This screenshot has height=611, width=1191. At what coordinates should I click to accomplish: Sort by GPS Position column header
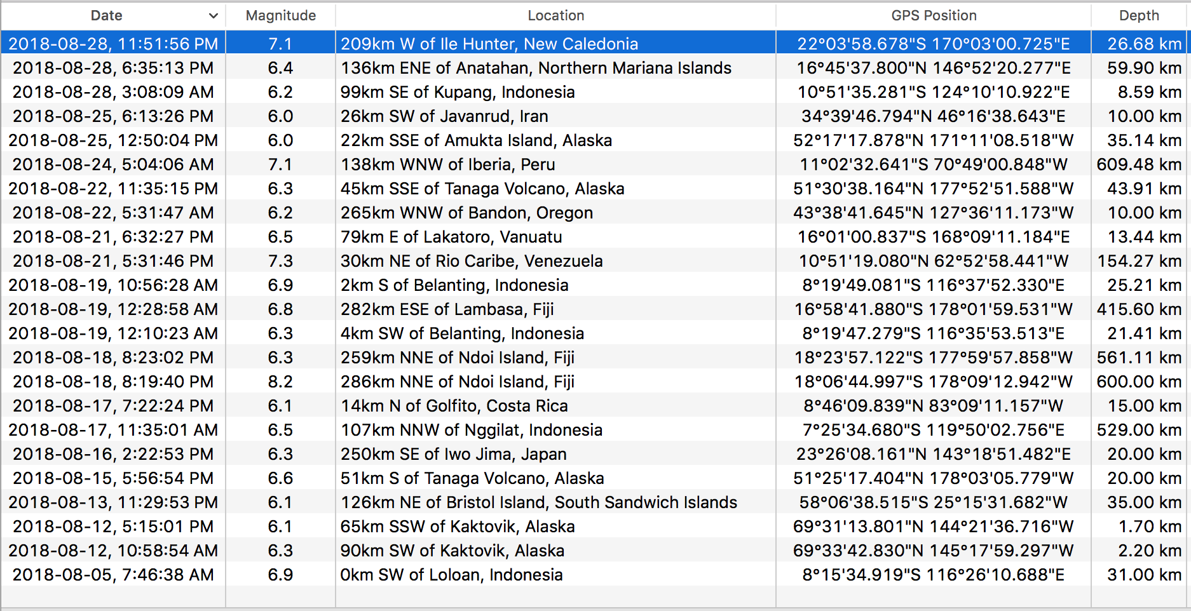[933, 16]
